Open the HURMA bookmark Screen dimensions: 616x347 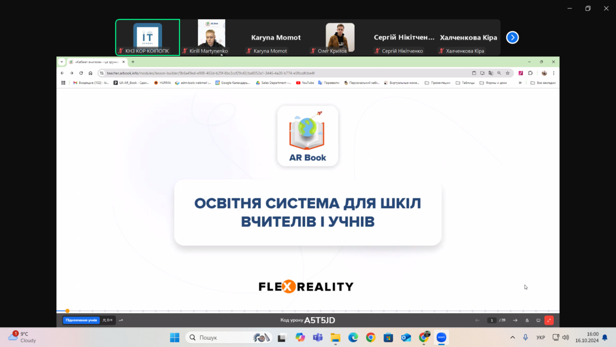click(x=162, y=83)
